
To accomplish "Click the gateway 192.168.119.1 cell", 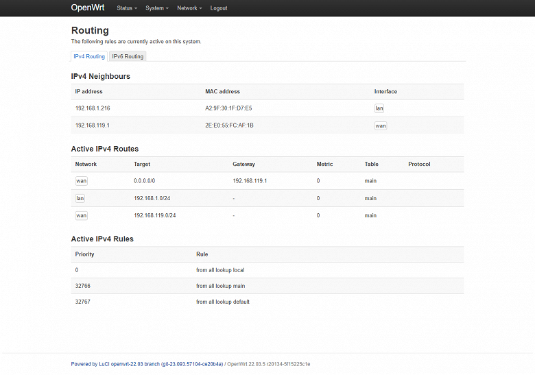I will coord(250,181).
